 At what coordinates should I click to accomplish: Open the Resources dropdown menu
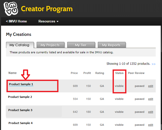tap(48, 21)
